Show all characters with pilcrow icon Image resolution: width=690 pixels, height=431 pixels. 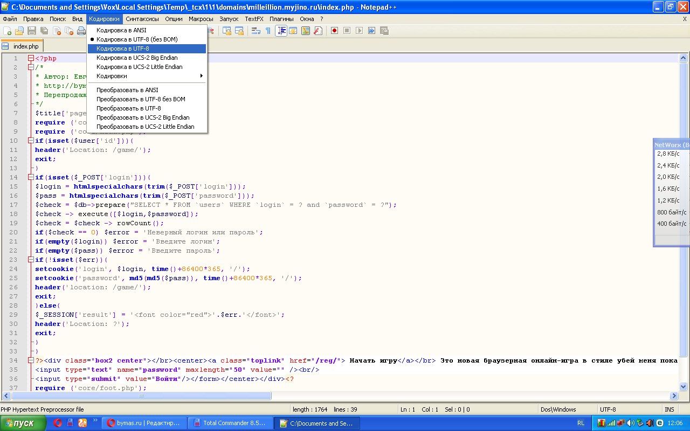point(268,31)
